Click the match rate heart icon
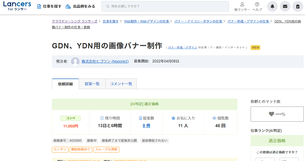This screenshot has width=305, height=161. 271,114
